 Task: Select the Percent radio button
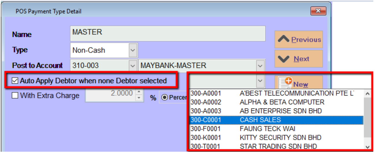[x=165, y=97]
